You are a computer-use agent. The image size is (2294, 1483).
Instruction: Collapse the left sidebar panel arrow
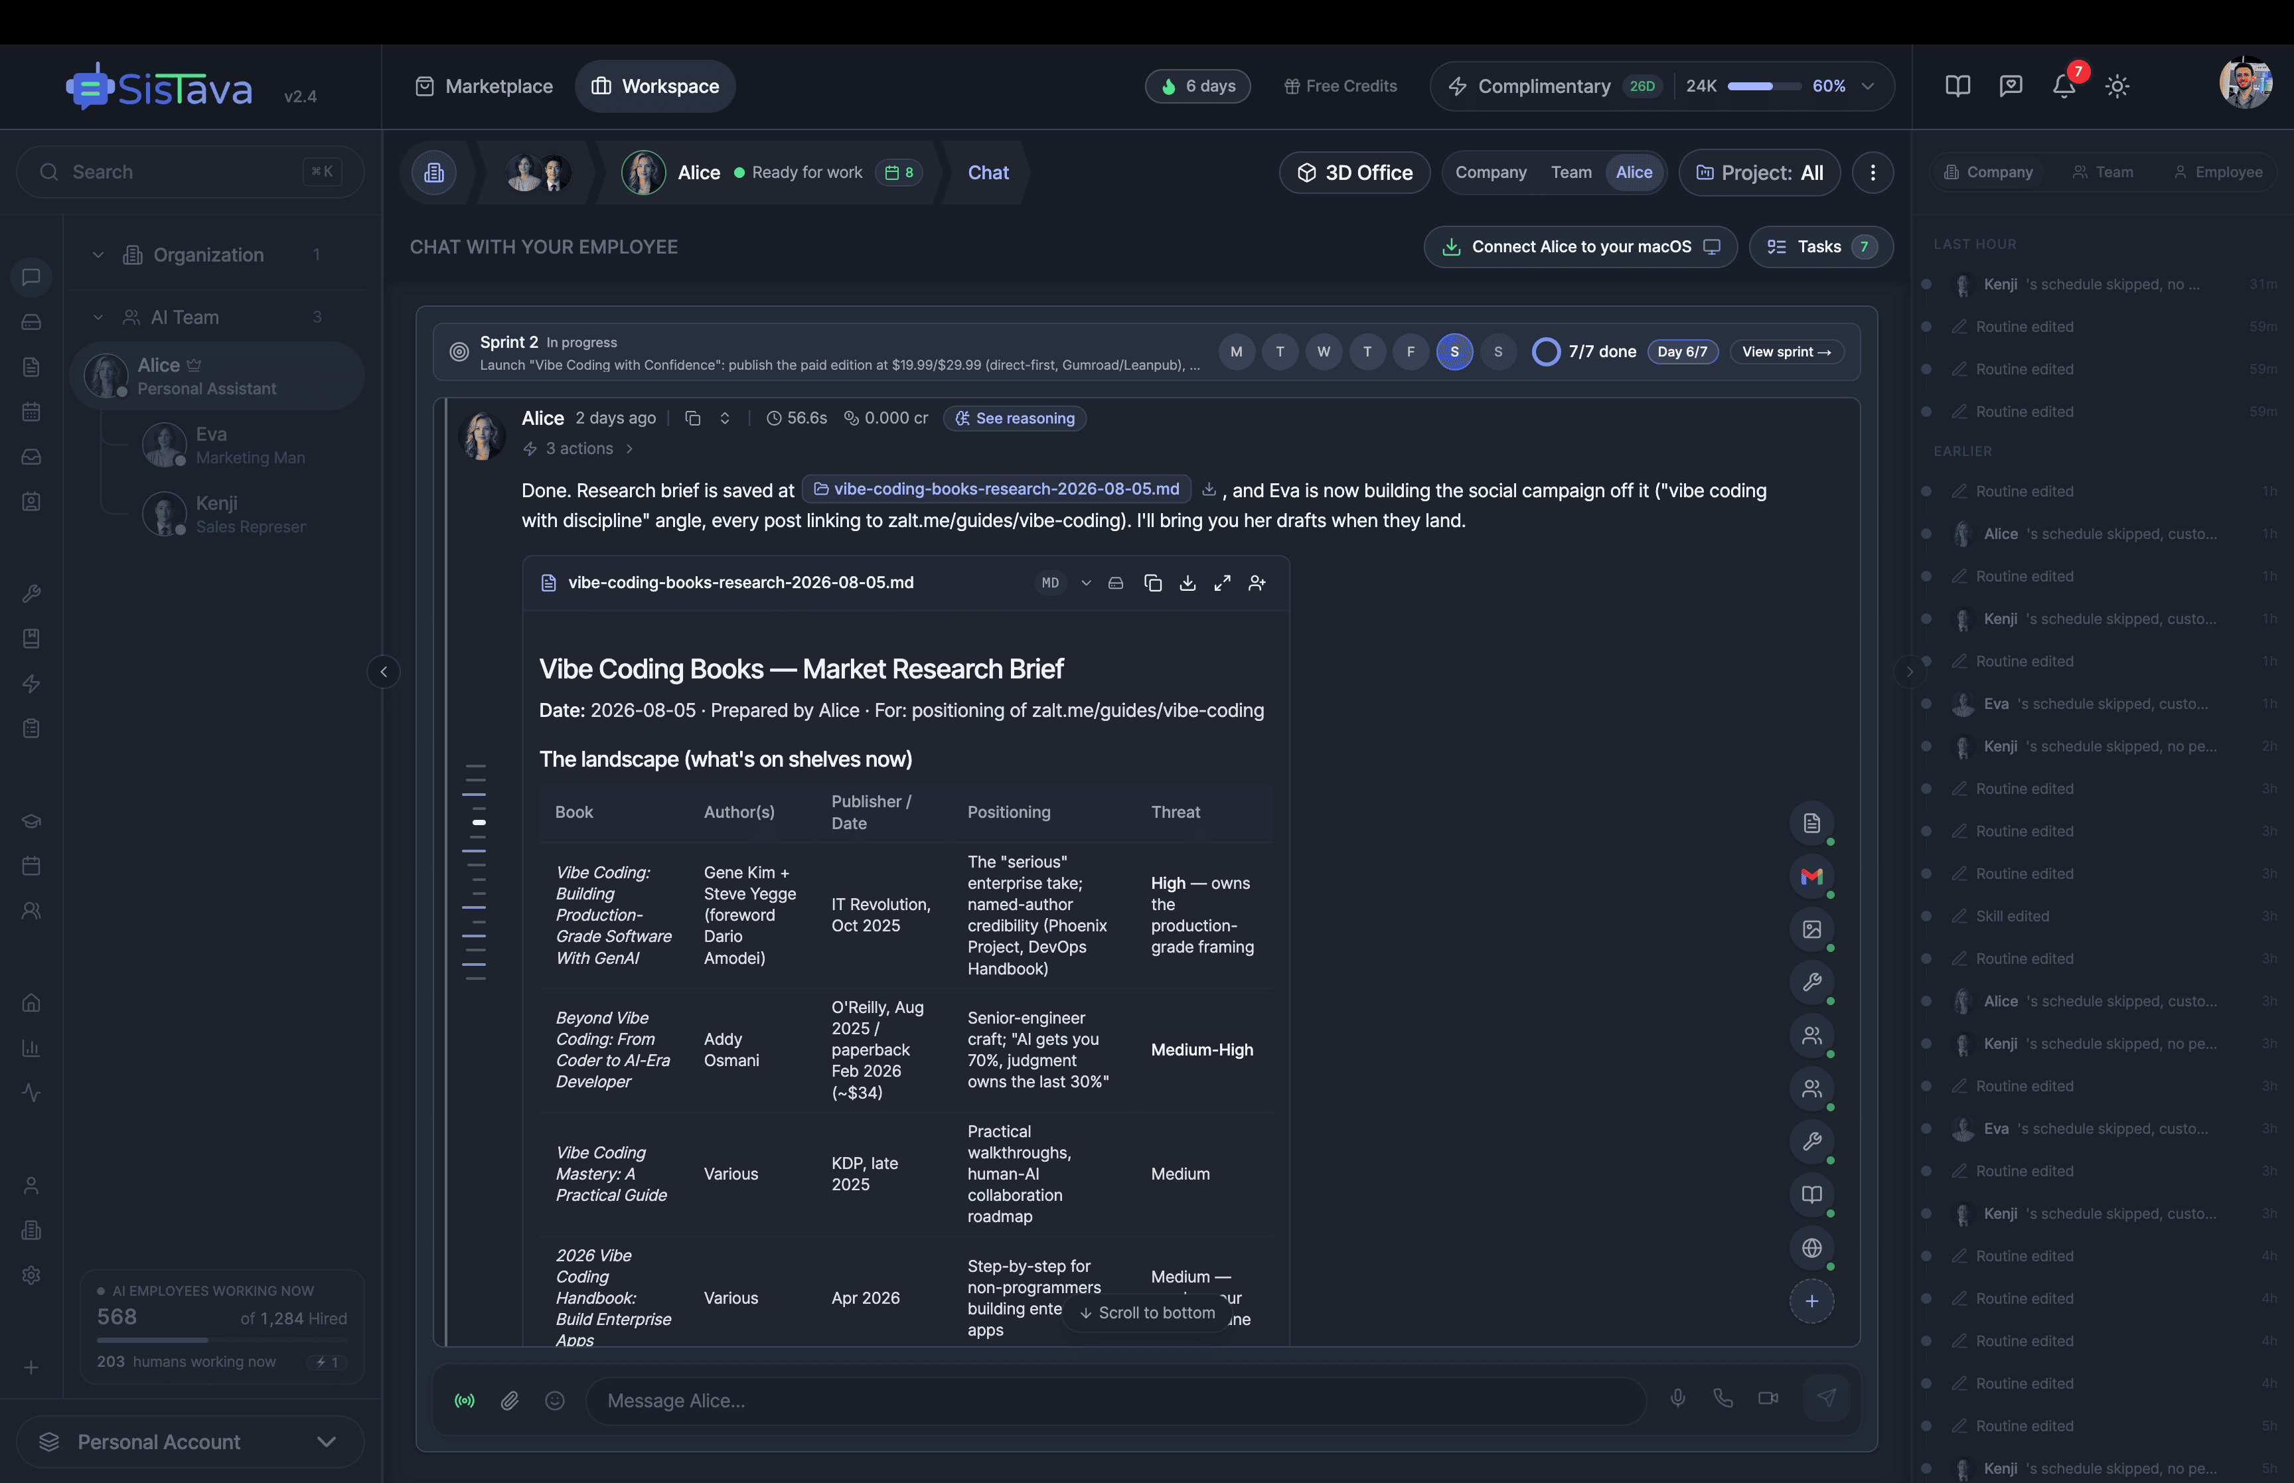(x=383, y=671)
